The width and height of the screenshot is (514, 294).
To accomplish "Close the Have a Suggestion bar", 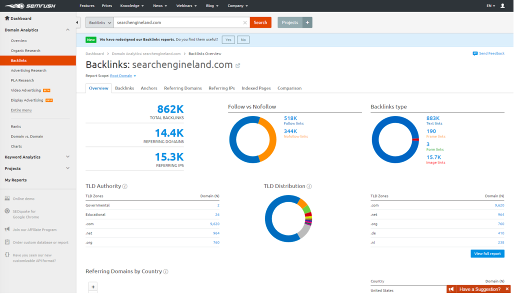I will pos(507,289).
